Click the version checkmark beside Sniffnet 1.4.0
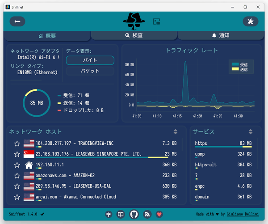The image size is (268, 224). 42,214
